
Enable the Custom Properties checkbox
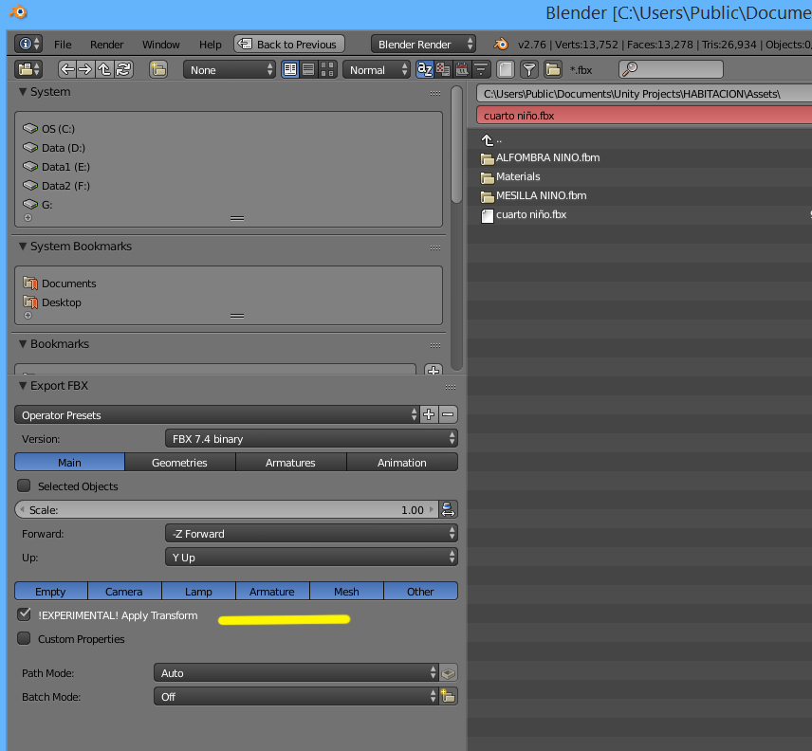click(24, 638)
